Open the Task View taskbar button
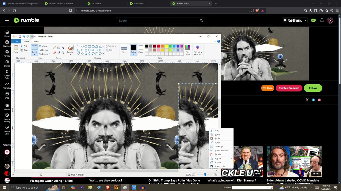 pos(64,188)
